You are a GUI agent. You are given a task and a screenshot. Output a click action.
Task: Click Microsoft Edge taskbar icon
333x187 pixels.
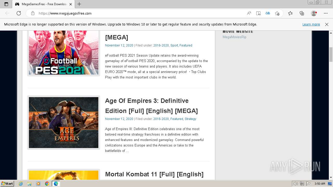pyautogui.click(x=56, y=184)
